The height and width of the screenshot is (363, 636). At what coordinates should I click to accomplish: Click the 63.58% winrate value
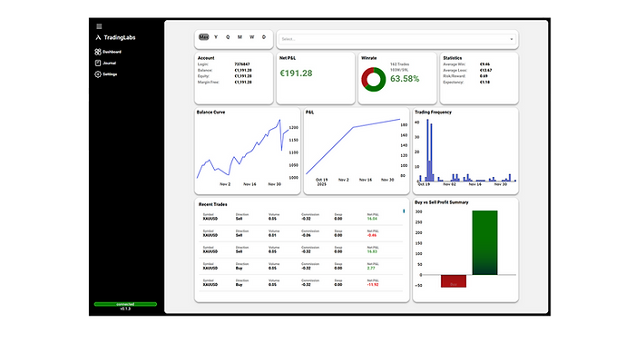[x=405, y=79]
